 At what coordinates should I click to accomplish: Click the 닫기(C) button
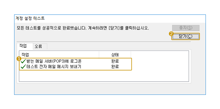[185, 36]
